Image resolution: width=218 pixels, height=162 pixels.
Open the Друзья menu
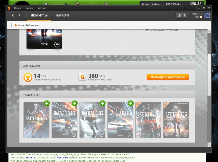coord(29,8)
